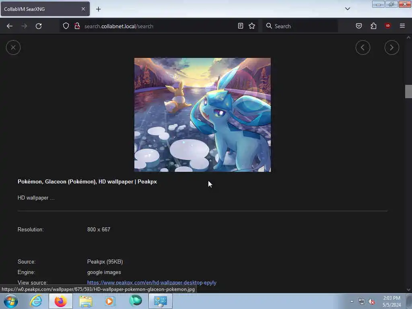
Task: Switch to Firefox in the taskbar
Action: pos(61,301)
